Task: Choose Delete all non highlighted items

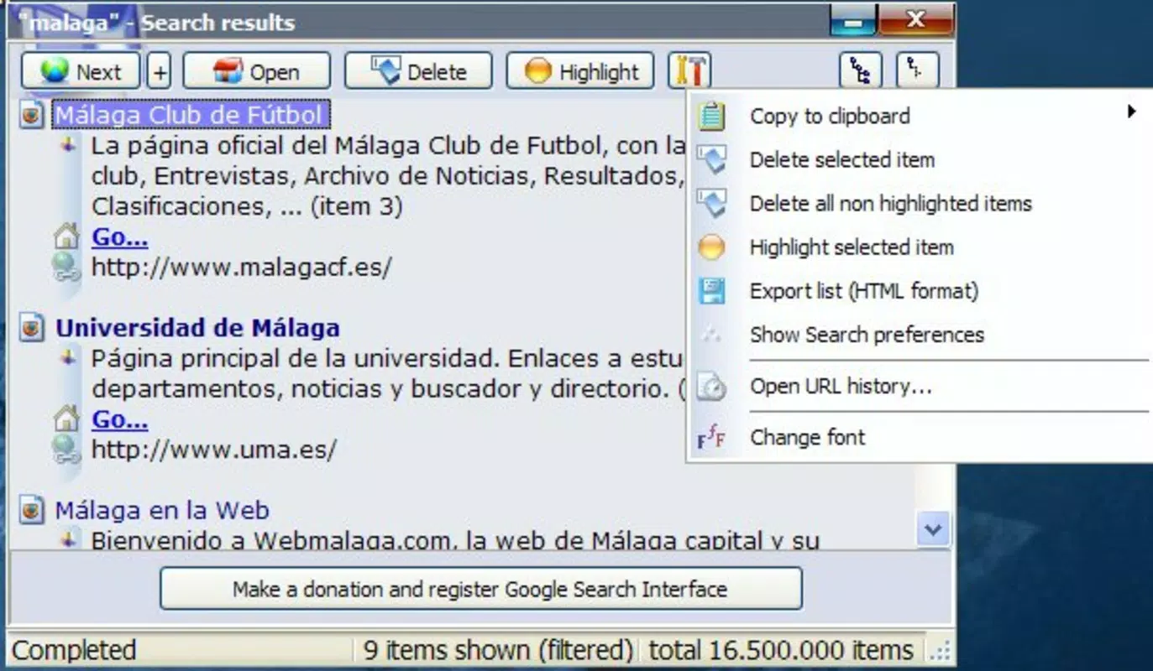Action: point(920,203)
